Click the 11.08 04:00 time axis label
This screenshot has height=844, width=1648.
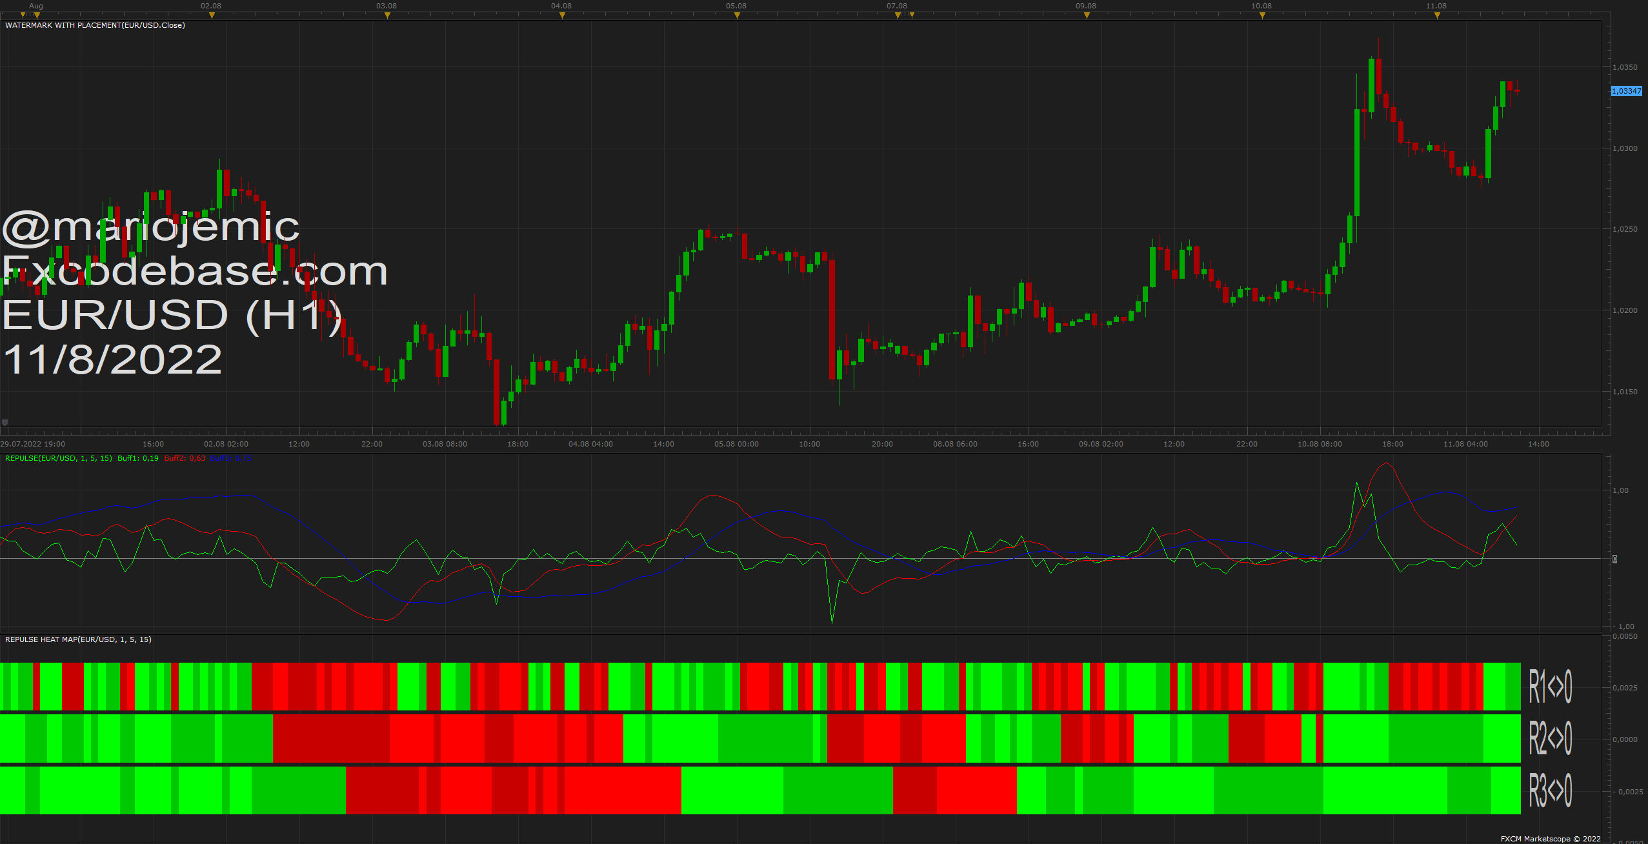[1465, 444]
